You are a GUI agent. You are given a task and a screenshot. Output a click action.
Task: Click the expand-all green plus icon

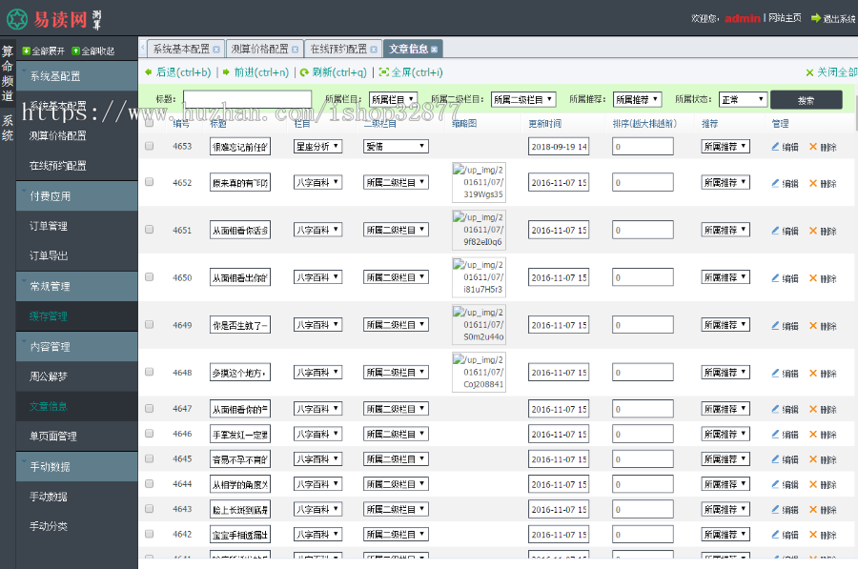(26, 51)
